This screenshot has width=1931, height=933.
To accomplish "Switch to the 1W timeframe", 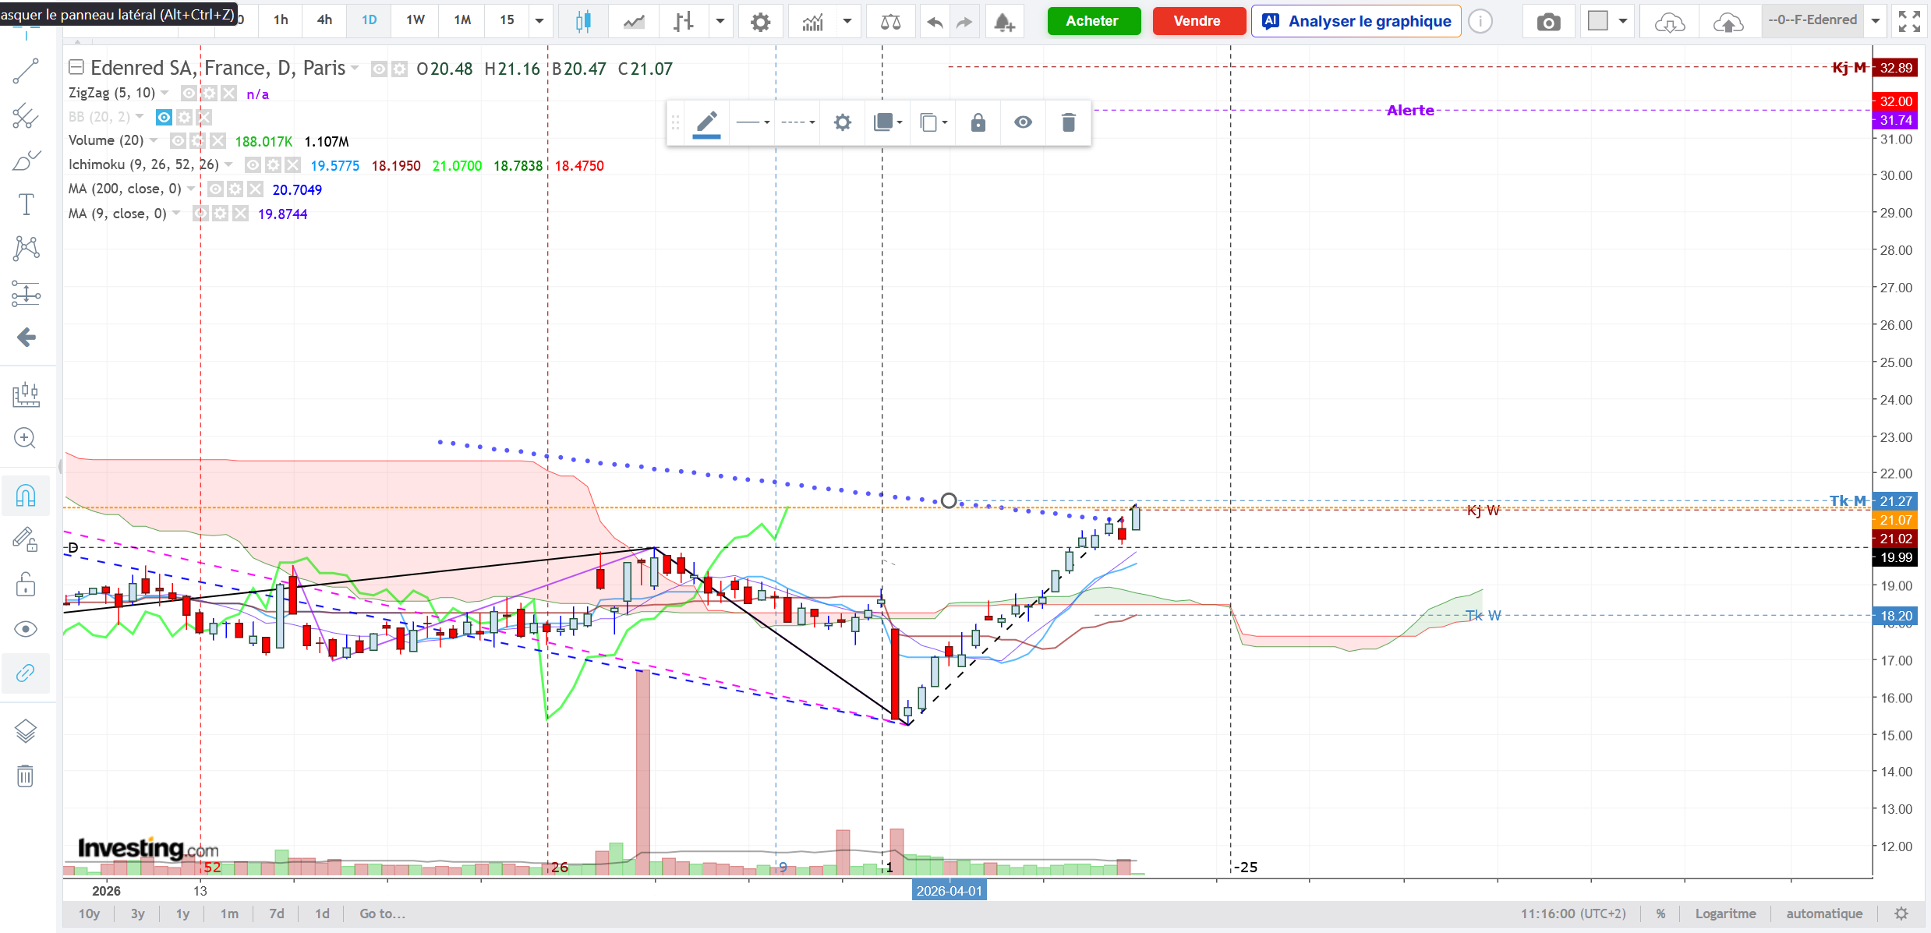I will (x=415, y=20).
